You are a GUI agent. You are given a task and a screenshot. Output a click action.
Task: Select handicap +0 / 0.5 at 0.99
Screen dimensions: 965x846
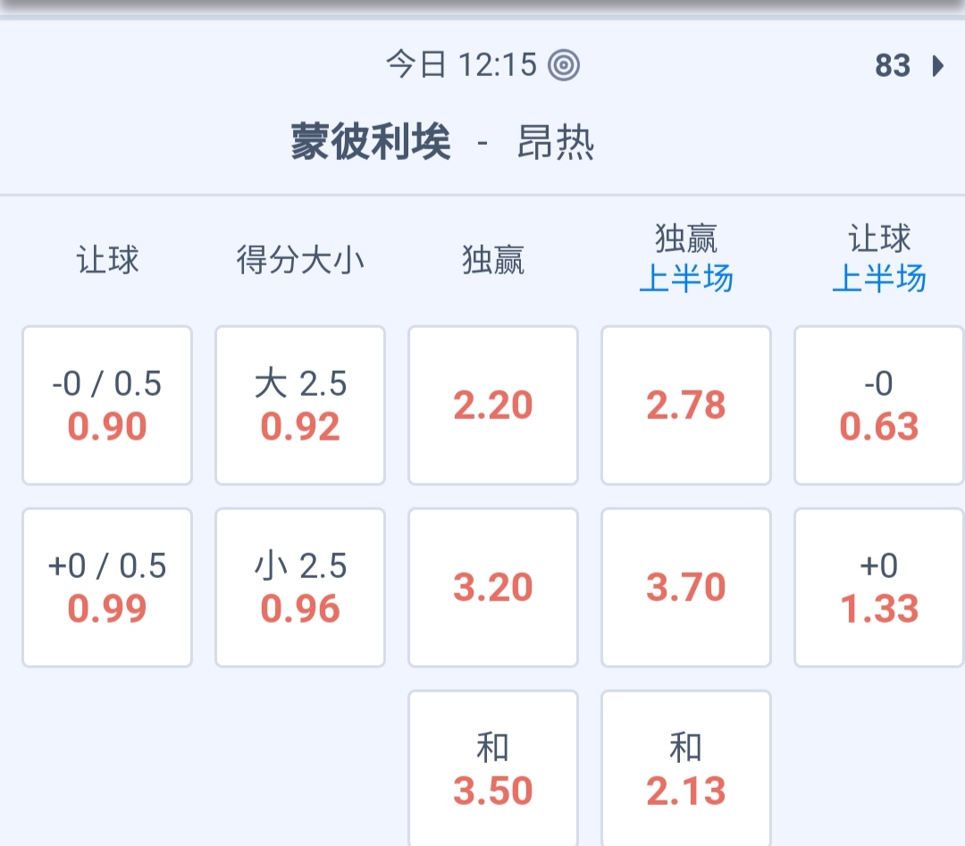pyautogui.click(x=107, y=588)
